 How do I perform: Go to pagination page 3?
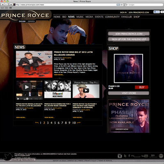coord(48,123)
